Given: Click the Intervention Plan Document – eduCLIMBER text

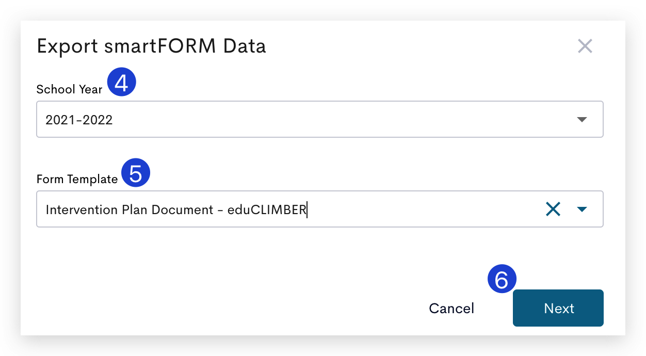Looking at the screenshot, I should tap(176, 209).
